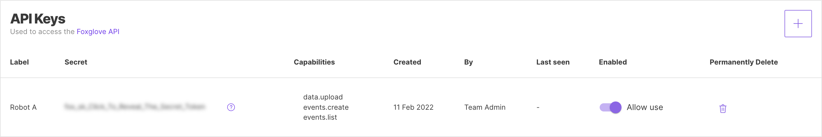This screenshot has height=137, width=822.
Task: Click the Secret column header
Action: pyautogui.click(x=76, y=62)
